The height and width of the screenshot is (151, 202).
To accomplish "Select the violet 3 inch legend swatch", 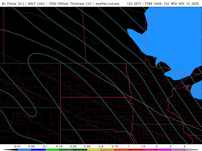I will (178, 150).
